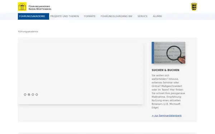Open the Führungsakademie menu tab

[33, 16]
